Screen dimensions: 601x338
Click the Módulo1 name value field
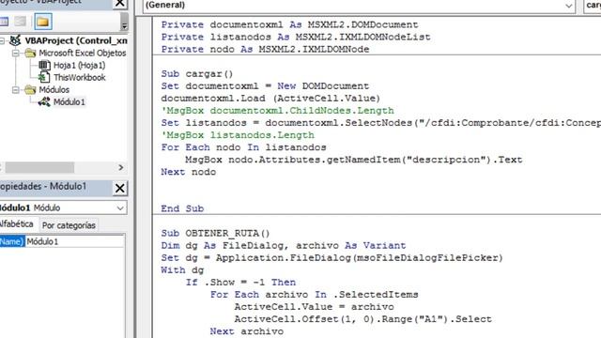click(x=75, y=241)
